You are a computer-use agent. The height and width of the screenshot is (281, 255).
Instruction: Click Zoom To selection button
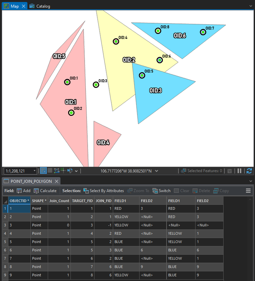point(138,191)
